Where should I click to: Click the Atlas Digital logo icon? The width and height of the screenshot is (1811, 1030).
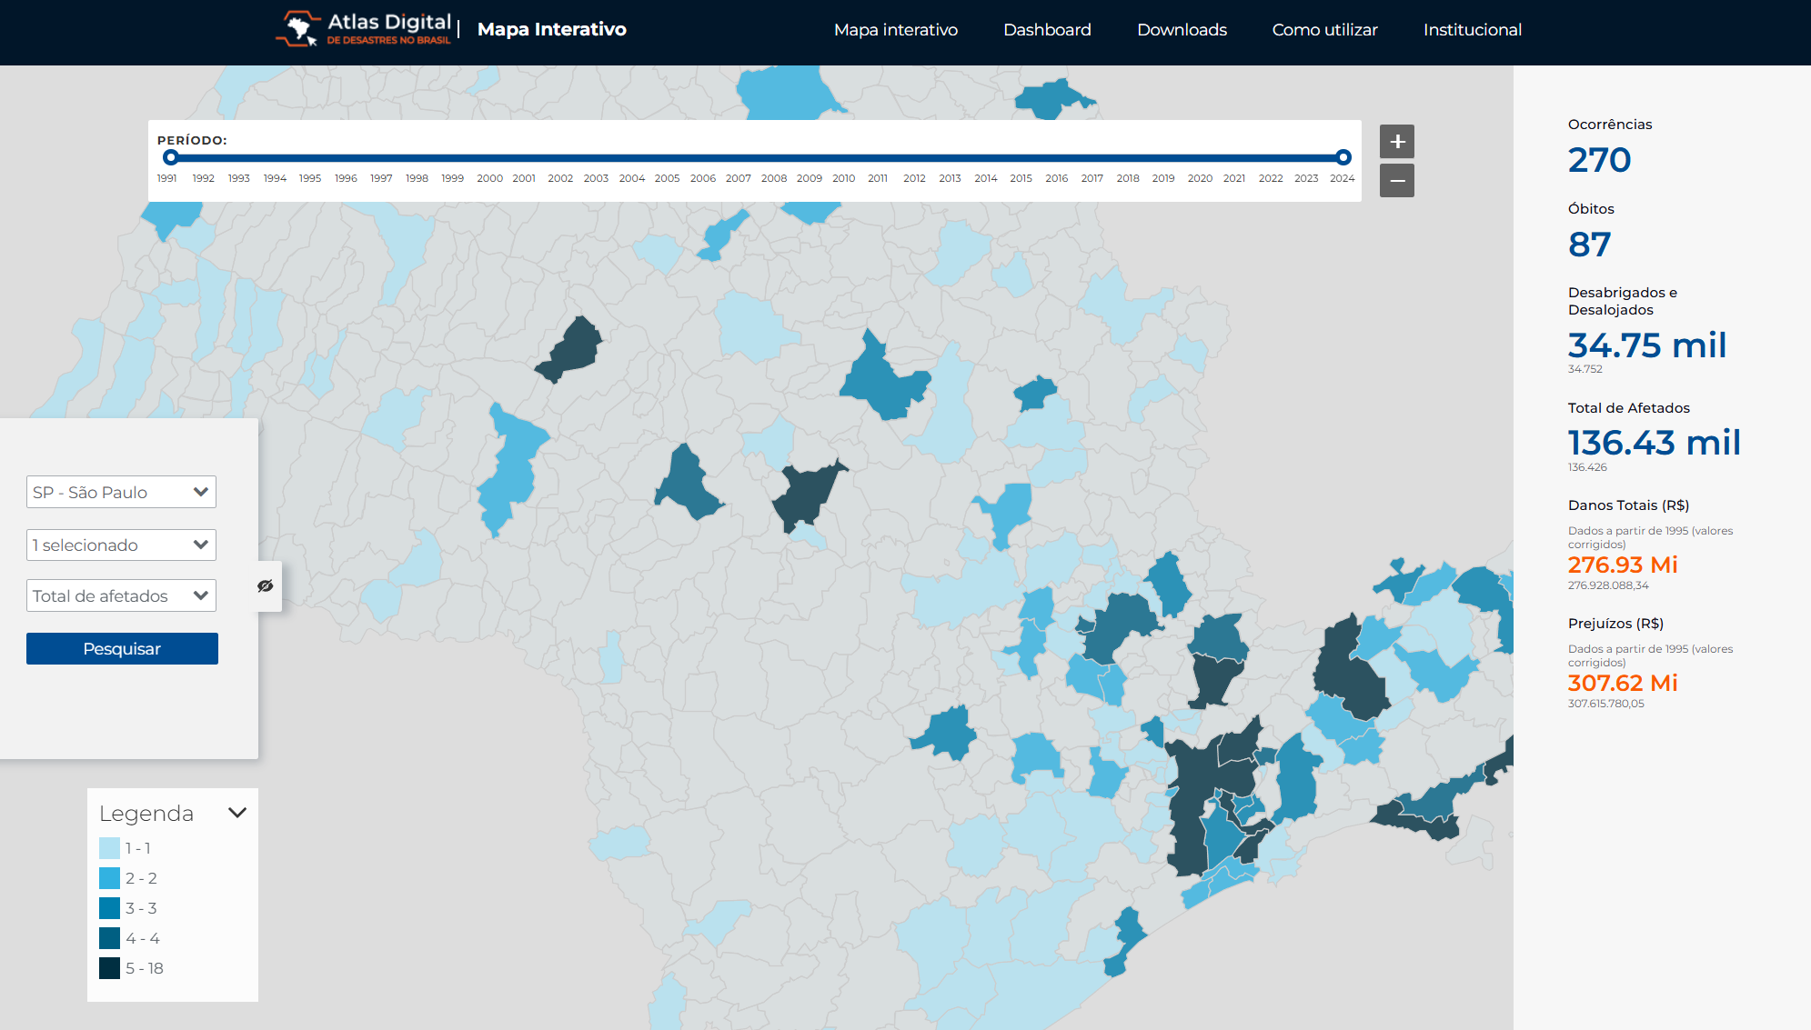[298, 29]
